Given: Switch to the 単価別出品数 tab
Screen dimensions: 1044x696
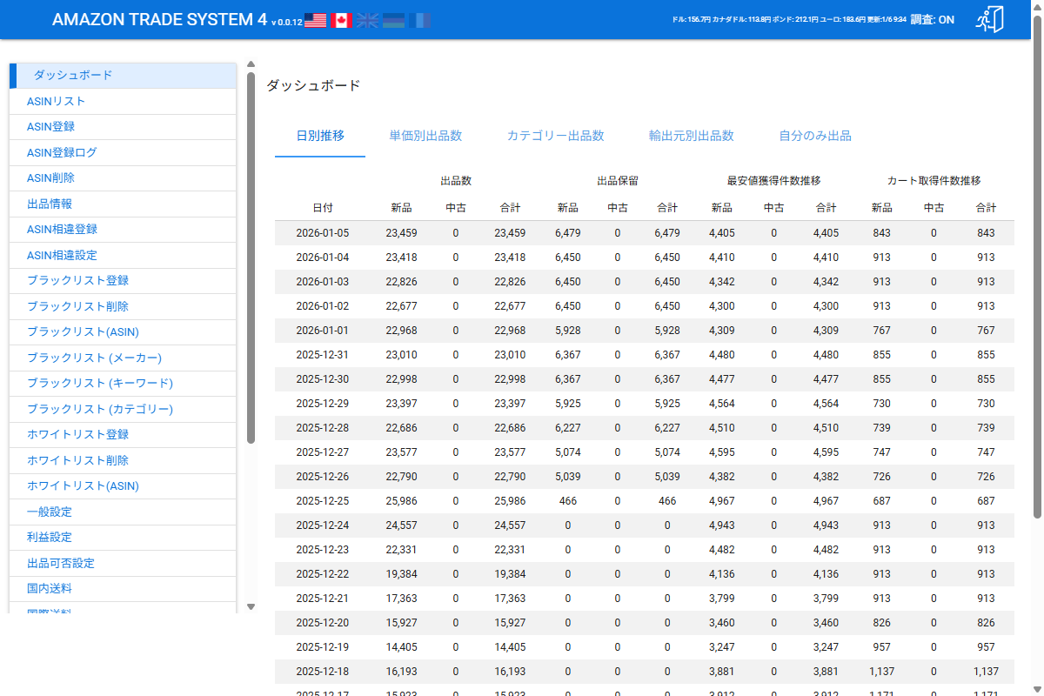Looking at the screenshot, I should point(425,136).
